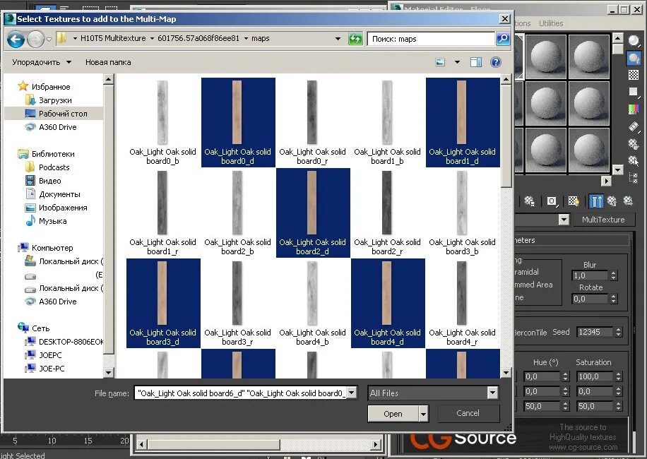Select the top-right material sample sphere

pos(589,56)
